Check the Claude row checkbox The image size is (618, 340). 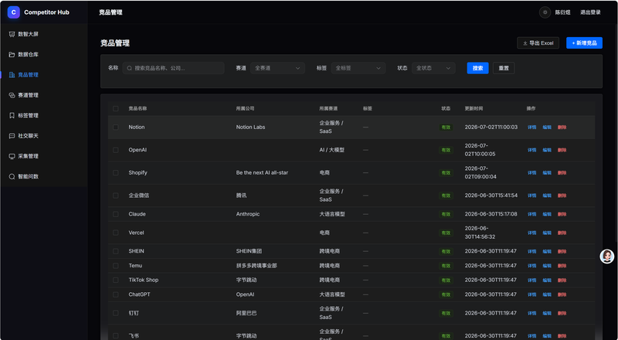pos(115,214)
